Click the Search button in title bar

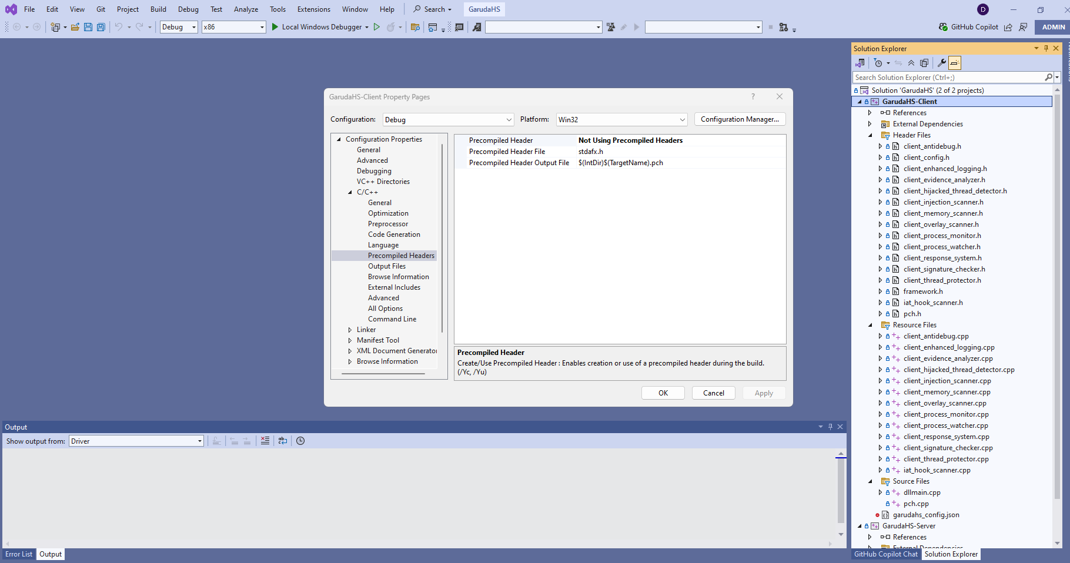tap(433, 9)
